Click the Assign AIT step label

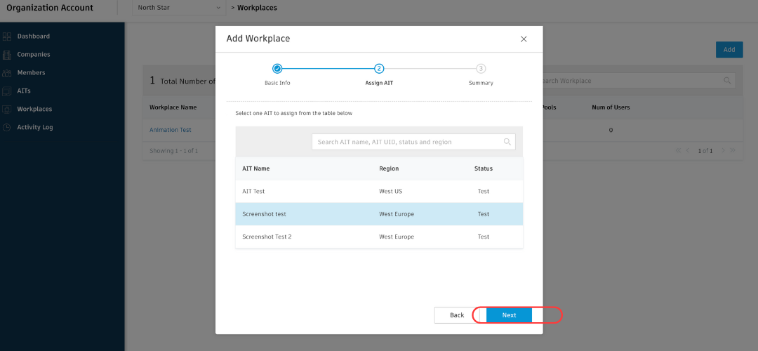(379, 83)
